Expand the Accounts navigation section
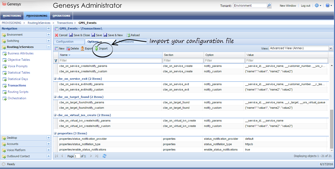This screenshot has height=169, width=335. click(49, 144)
